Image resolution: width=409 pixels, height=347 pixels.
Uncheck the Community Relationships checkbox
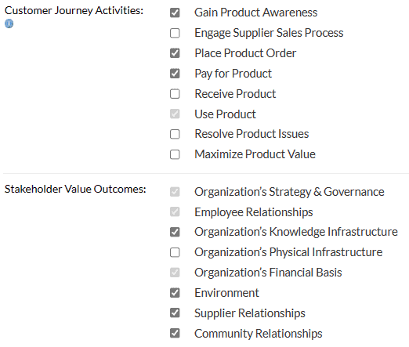[x=175, y=333]
